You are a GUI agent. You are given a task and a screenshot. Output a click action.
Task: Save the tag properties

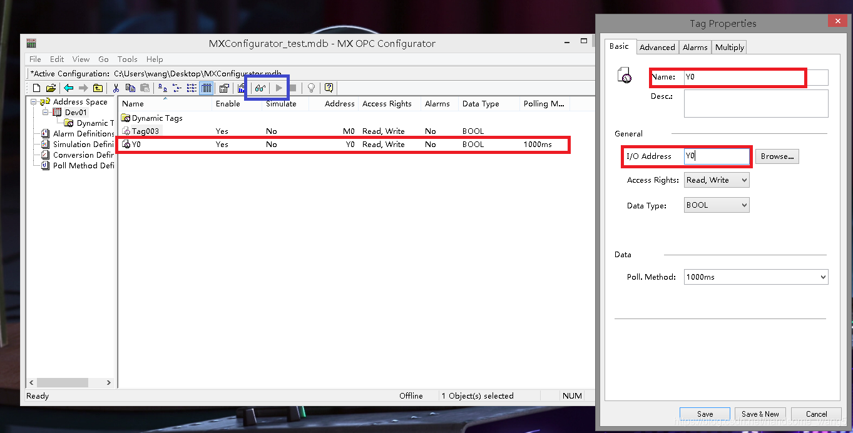point(705,414)
